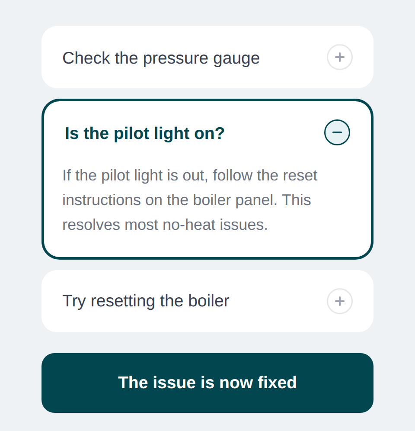Click the plus icon beside Check the pressure gauge
Image resolution: width=415 pixels, height=431 pixels.
tap(339, 57)
